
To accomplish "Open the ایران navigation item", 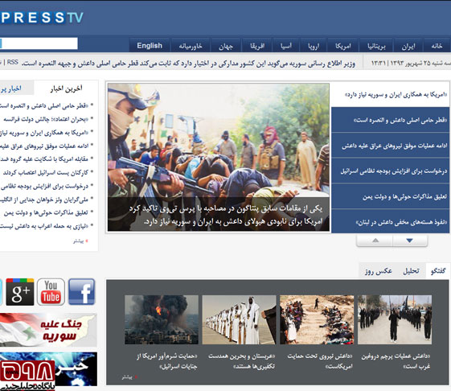I will (408, 46).
